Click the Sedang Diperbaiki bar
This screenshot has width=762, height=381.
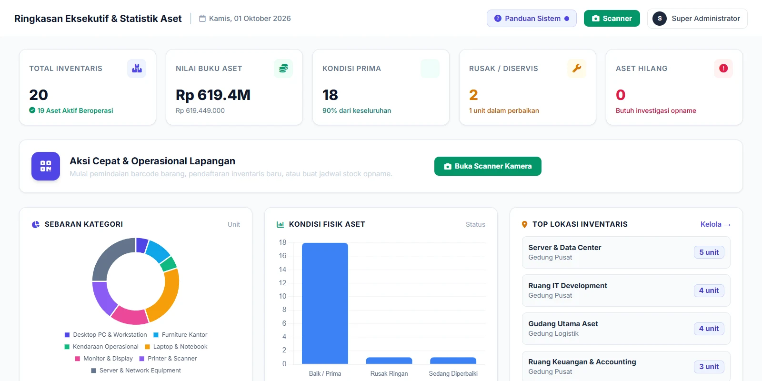[x=453, y=361]
